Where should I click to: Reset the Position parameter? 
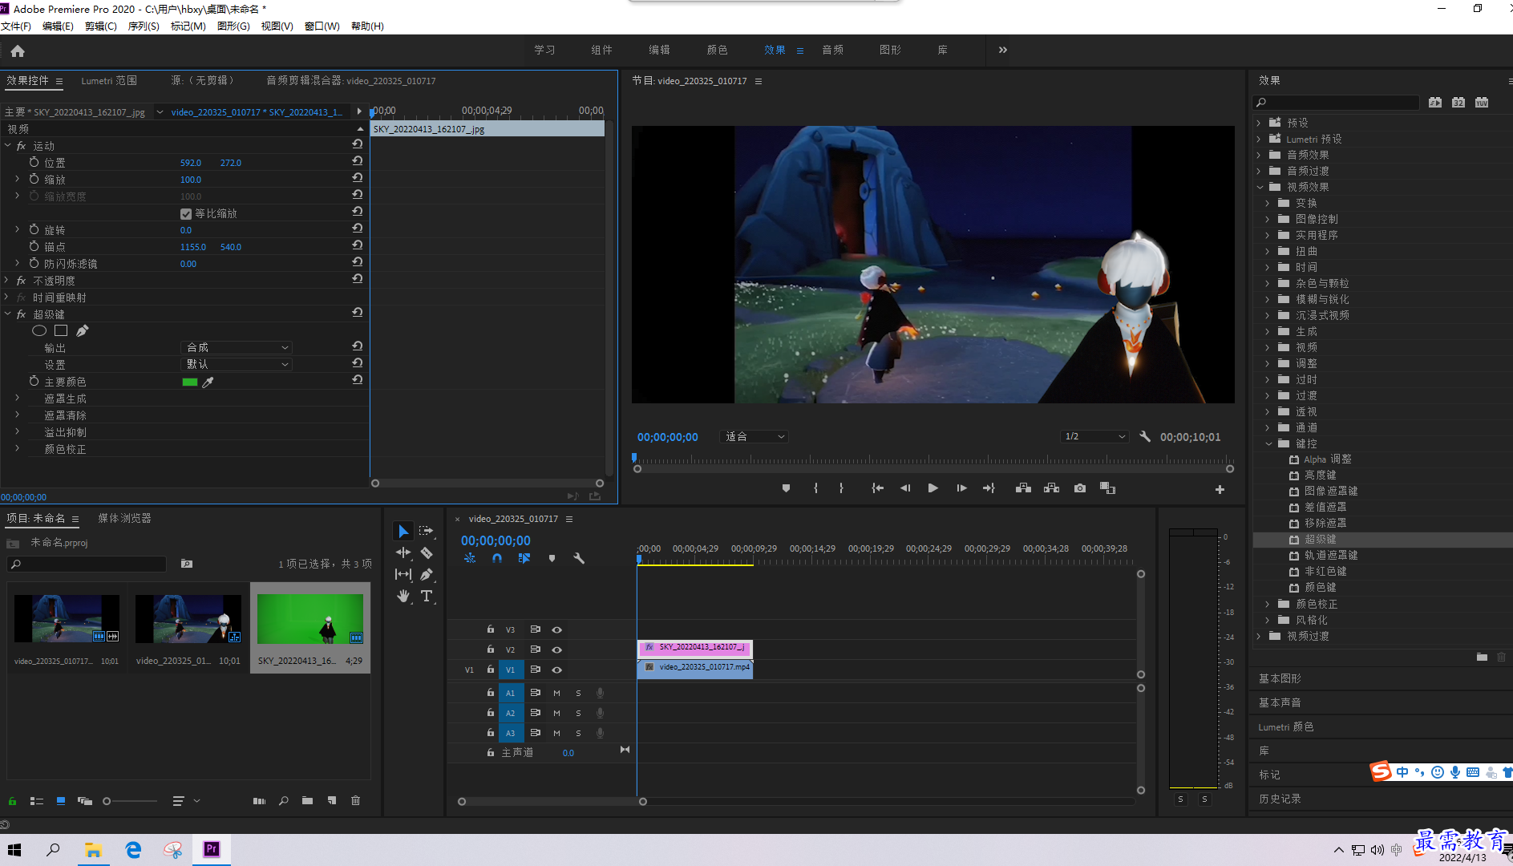click(x=358, y=161)
